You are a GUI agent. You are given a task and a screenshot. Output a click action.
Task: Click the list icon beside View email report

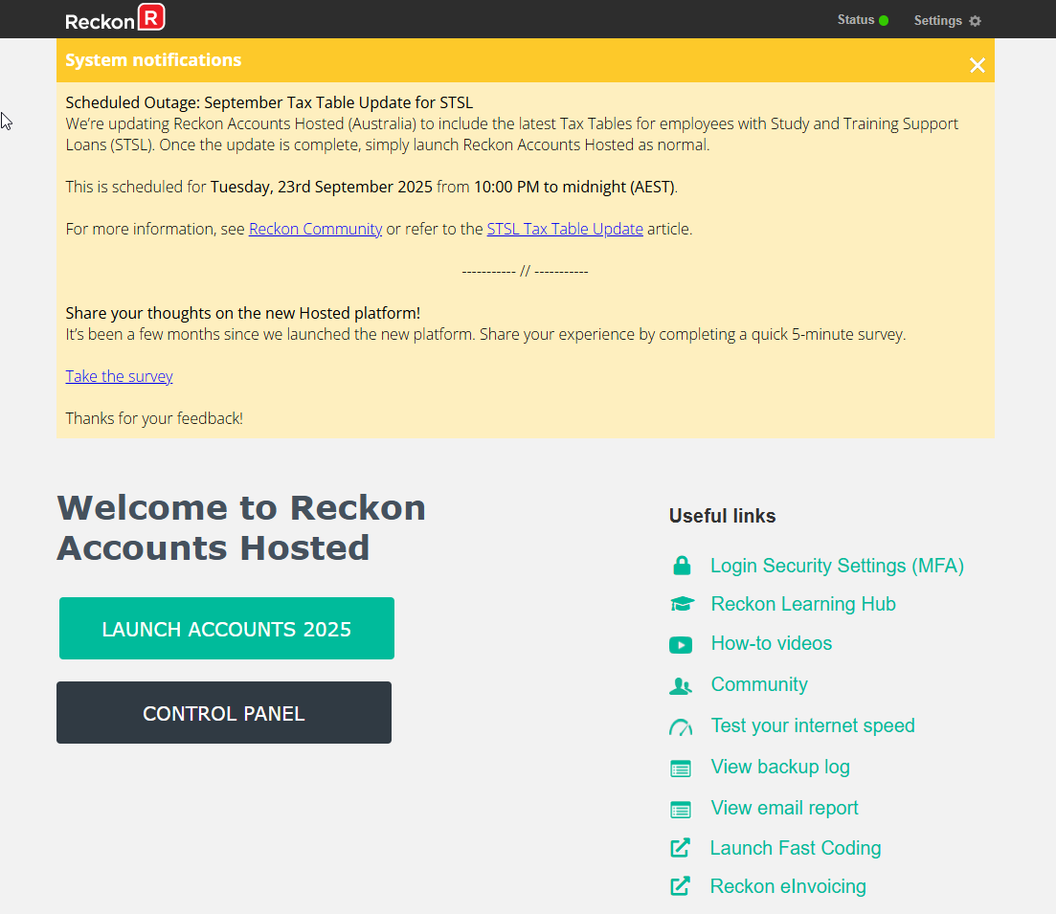pos(681,809)
